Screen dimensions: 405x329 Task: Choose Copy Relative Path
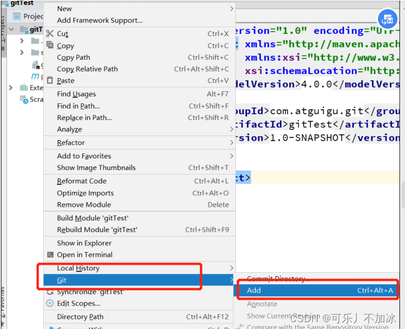(139, 69)
